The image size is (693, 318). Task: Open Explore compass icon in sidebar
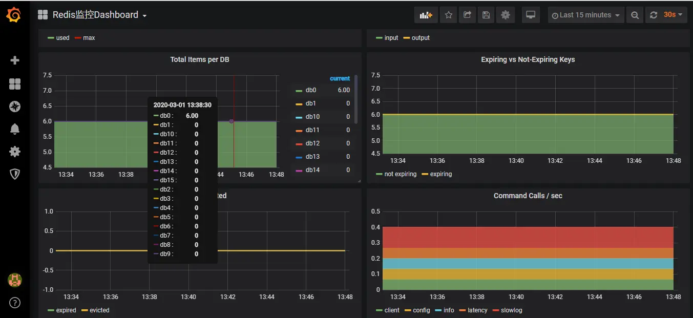click(15, 107)
